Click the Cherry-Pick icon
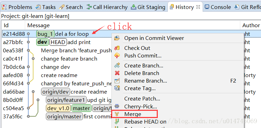 (x=117, y=106)
